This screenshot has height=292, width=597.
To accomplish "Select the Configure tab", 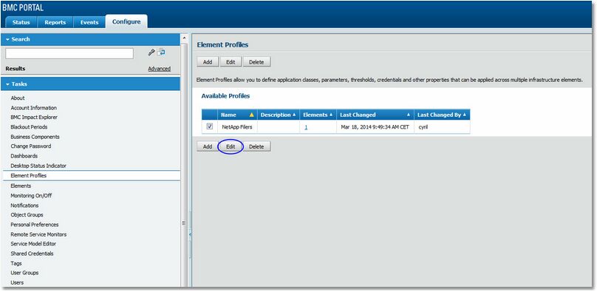I will click(x=126, y=21).
